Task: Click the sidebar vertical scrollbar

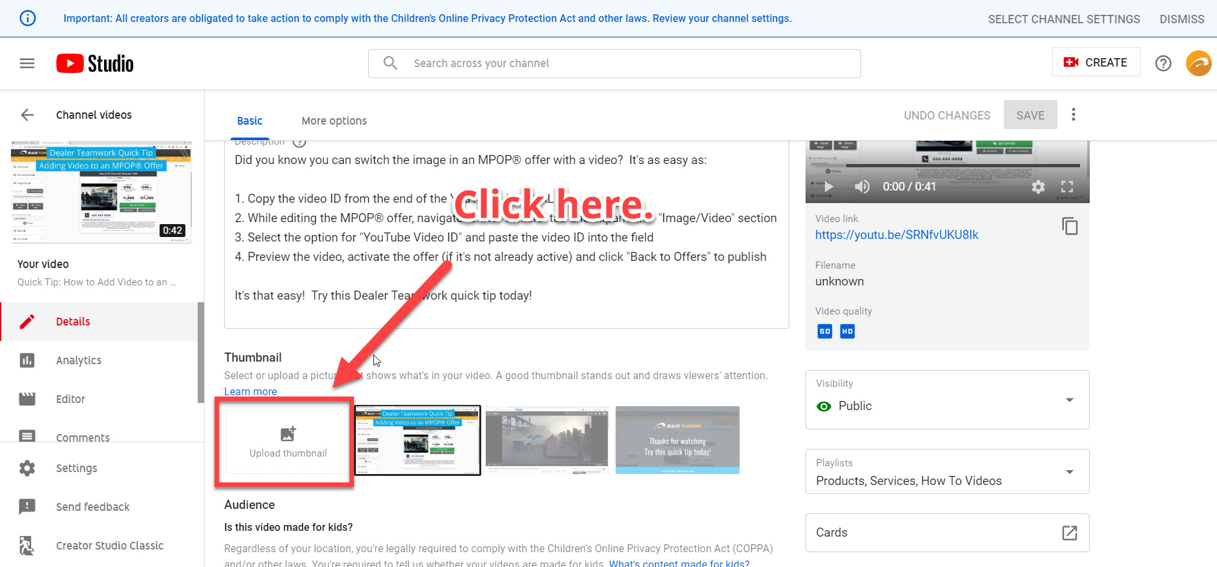Action: tap(200, 353)
